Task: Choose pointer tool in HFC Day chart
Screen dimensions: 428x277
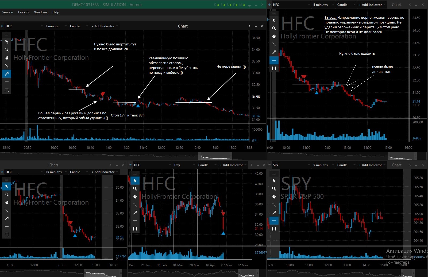Action: tap(135, 181)
